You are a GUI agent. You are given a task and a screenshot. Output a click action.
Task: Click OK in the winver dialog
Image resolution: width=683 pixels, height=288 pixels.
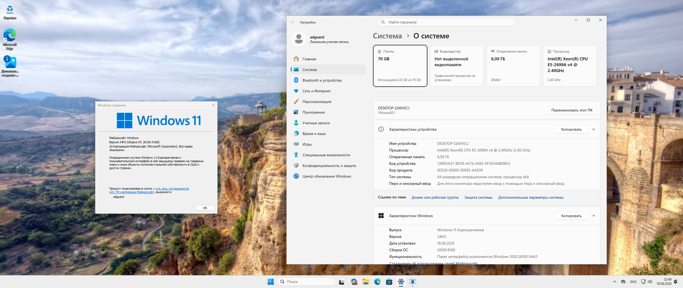click(x=205, y=208)
